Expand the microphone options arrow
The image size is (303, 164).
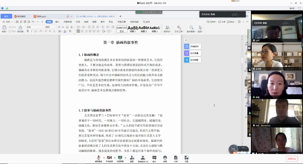[x=104, y=158]
